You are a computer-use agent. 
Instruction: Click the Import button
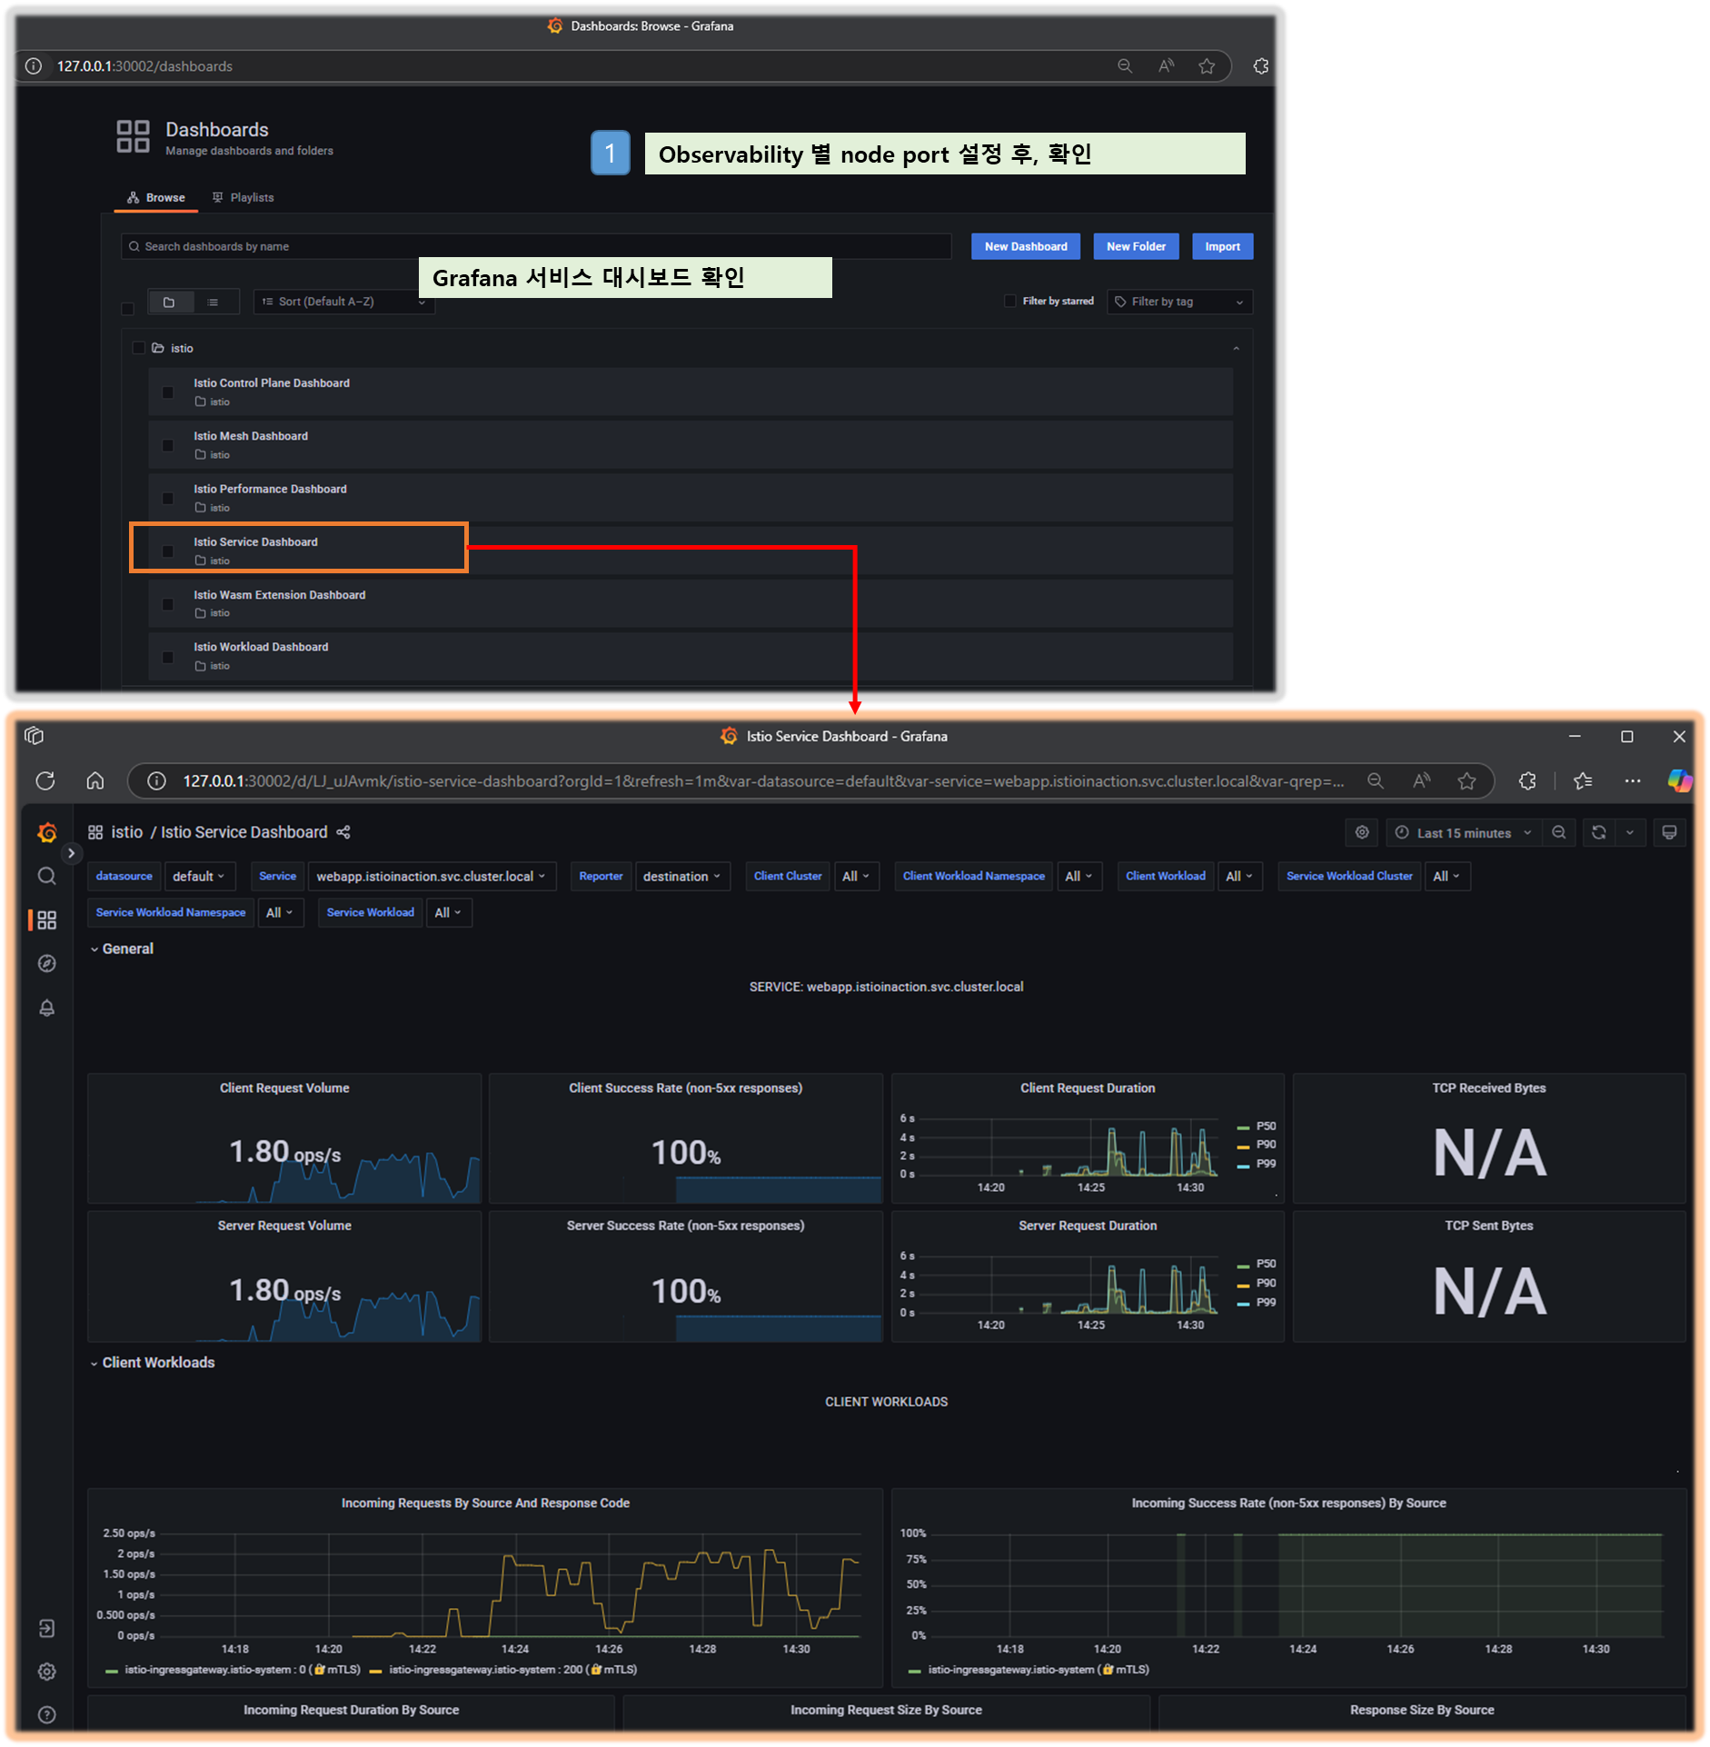(x=1222, y=246)
